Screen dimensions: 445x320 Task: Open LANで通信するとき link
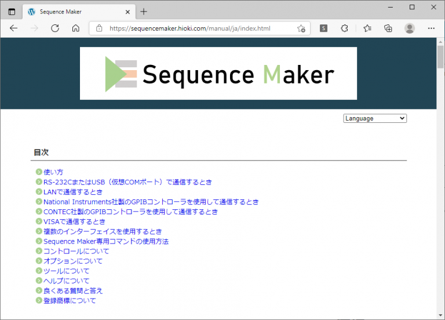[x=73, y=192]
